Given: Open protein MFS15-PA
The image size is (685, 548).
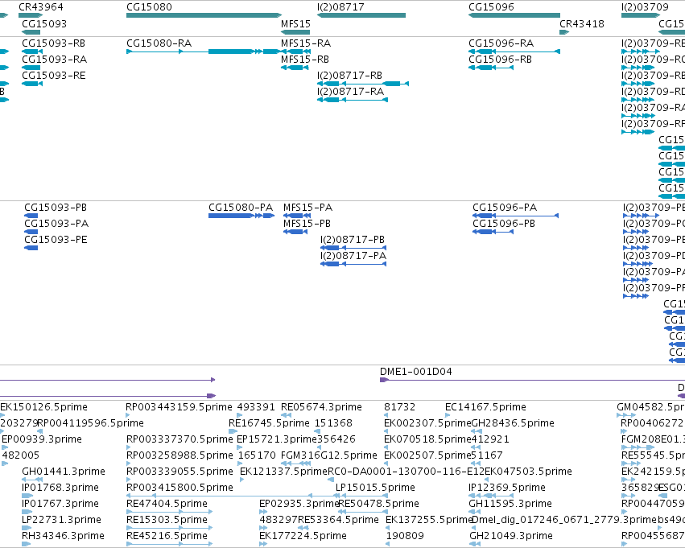Looking at the screenshot, I should 297,216.
